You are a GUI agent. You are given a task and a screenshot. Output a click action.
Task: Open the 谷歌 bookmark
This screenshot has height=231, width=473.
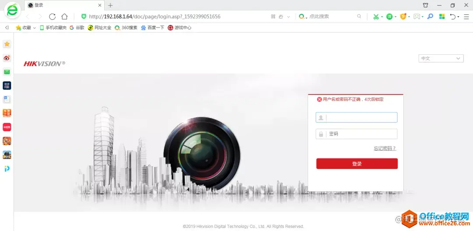77,28
